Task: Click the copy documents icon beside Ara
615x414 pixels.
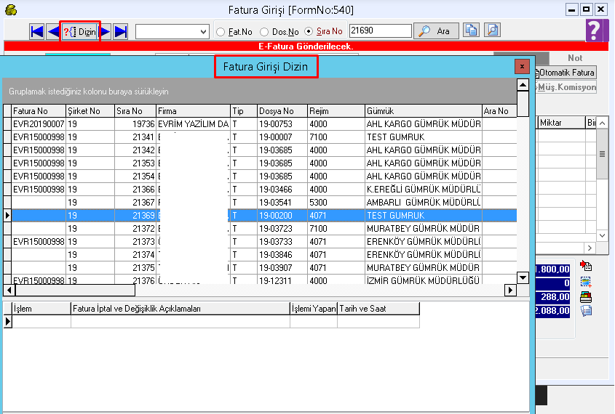Action: [472, 31]
